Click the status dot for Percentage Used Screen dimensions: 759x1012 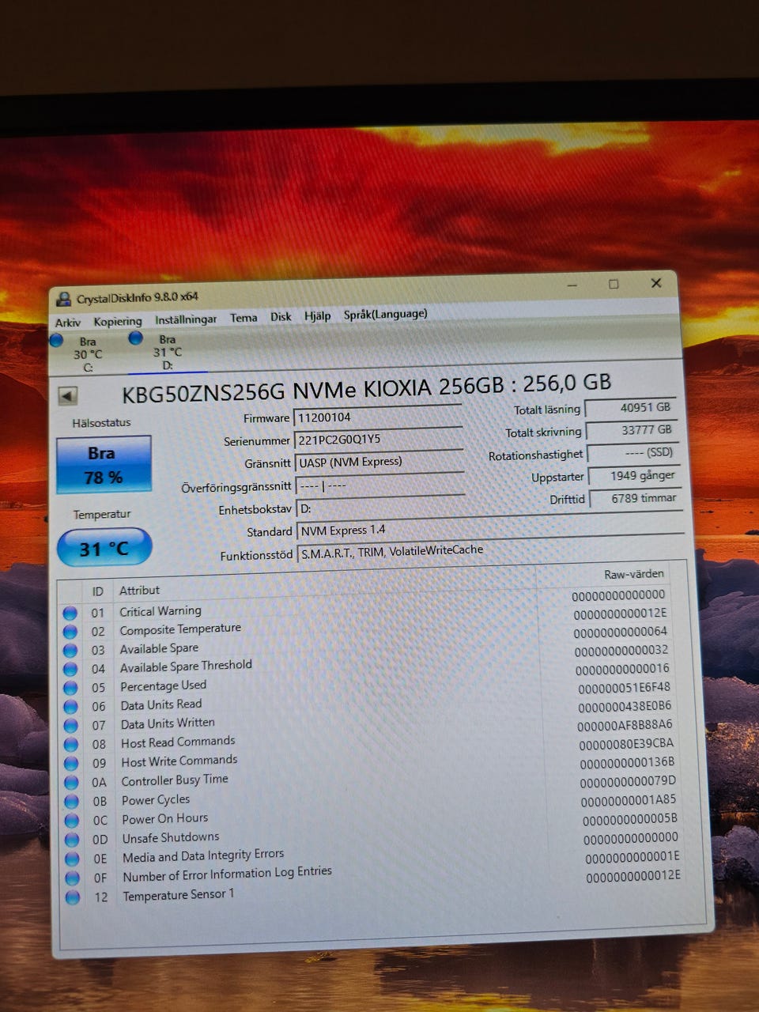pyautogui.click(x=71, y=688)
